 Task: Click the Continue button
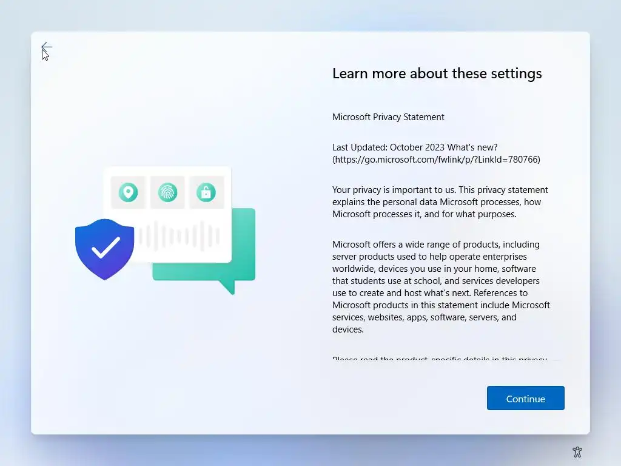click(525, 398)
